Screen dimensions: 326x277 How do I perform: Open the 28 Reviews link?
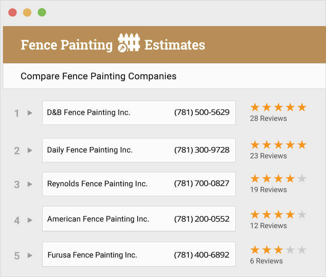point(268,118)
